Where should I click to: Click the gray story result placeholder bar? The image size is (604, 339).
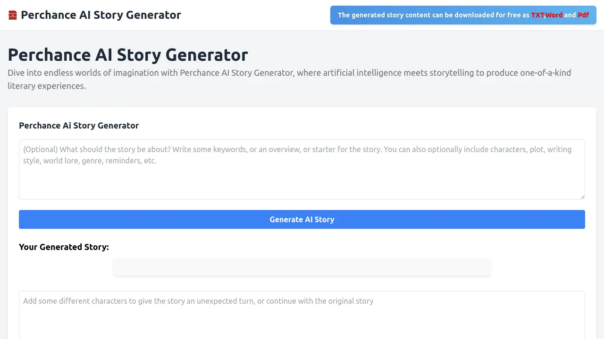point(302,267)
